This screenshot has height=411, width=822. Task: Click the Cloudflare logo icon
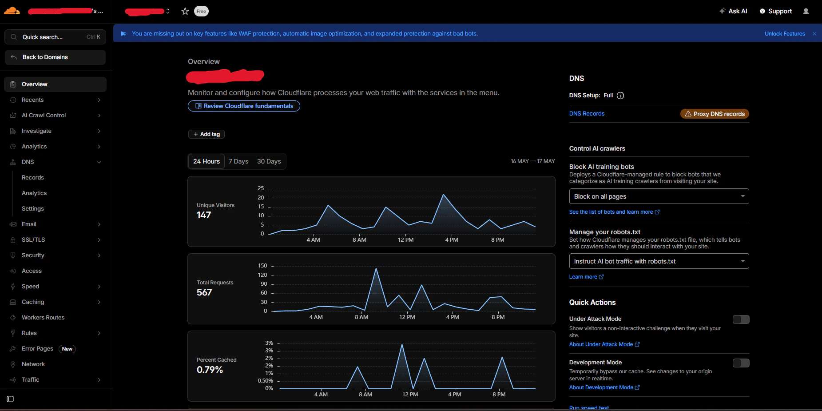click(x=12, y=11)
